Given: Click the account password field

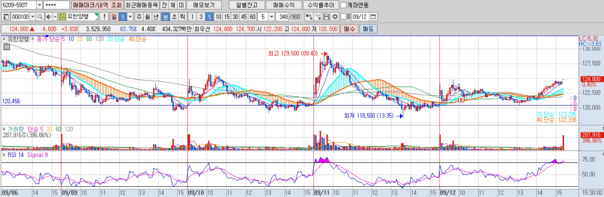Looking at the screenshot, I should pyautogui.click(x=57, y=5).
